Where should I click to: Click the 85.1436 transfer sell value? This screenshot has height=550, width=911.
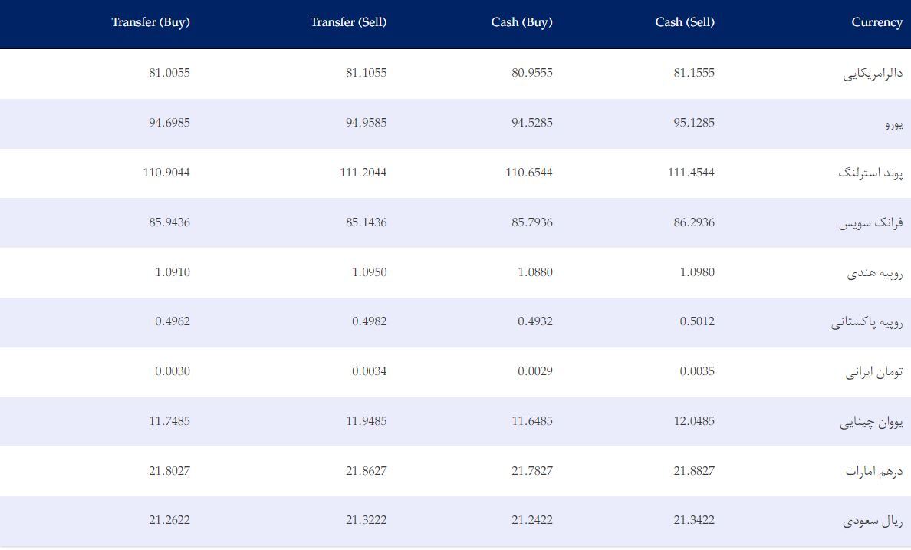pos(366,222)
